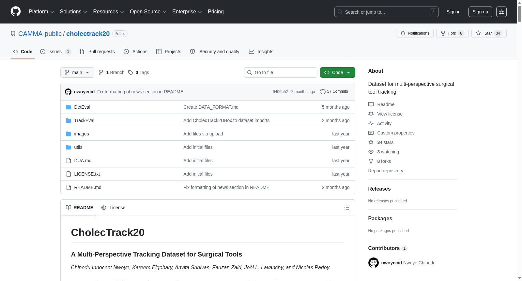Select the README tab in the file panel
This screenshot has width=522, height=281.
[x=80, y=208]
